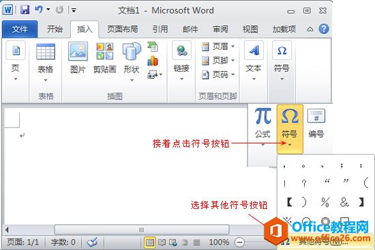Open the undo history dropdown arrow
The height and width of the screenshot is (250, 375).
[x=48, y=10]
